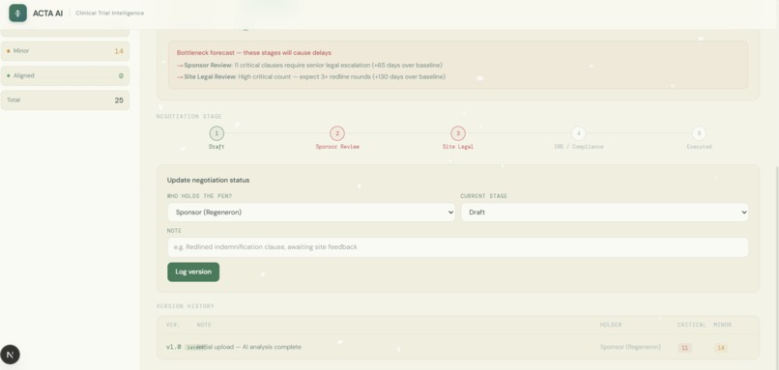Click the Draft stage label
The image size is (779, 370).
pyautogui.click(x=216, y=147)
